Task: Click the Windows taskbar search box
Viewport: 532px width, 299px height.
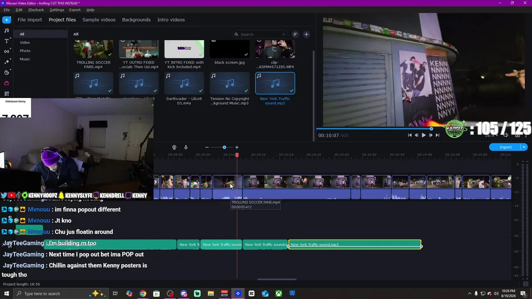Action: (61, 294)
